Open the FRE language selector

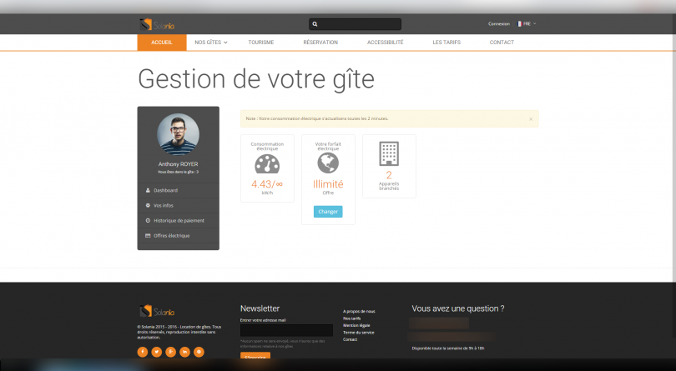[x=527, y=24]
